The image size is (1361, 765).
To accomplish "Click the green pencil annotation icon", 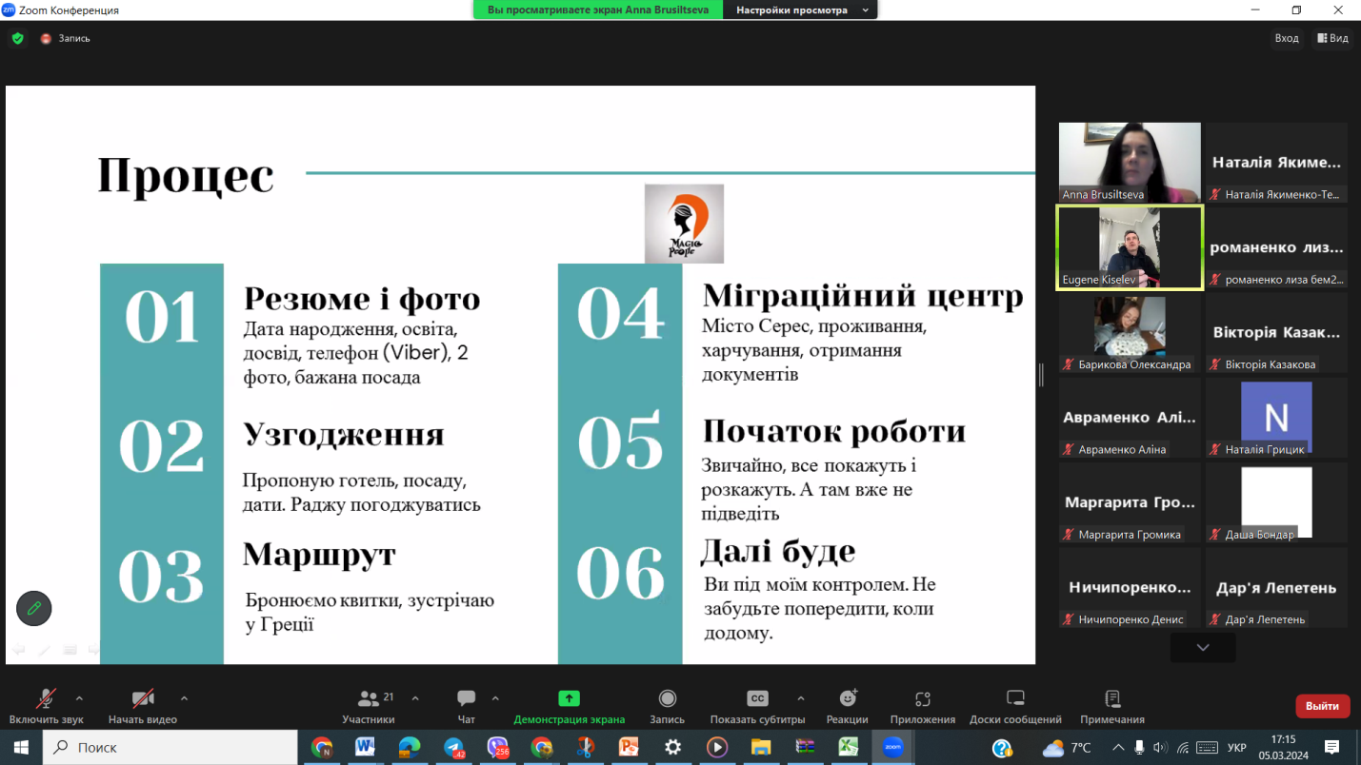I will click(34, 608).
